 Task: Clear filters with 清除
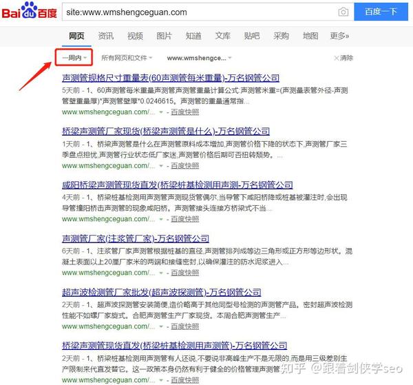tap(343, 58)
